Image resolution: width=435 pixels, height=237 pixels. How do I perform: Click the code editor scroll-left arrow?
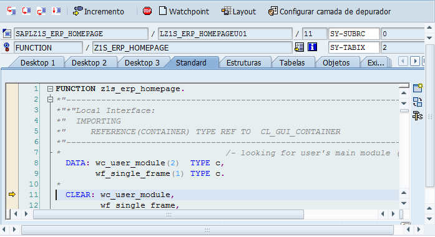coord(16,214)
